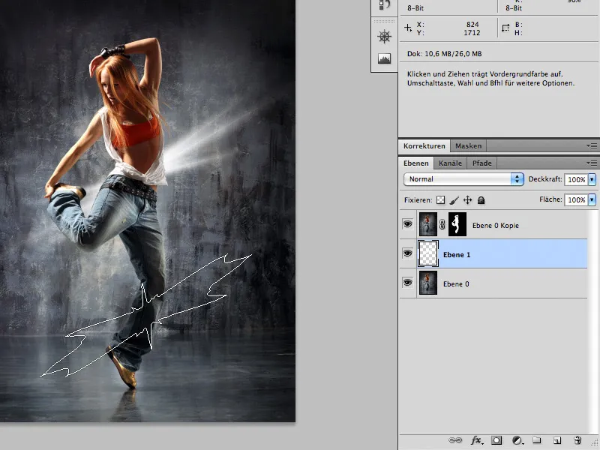Open the Histogram panel icon

click(384, 58)
